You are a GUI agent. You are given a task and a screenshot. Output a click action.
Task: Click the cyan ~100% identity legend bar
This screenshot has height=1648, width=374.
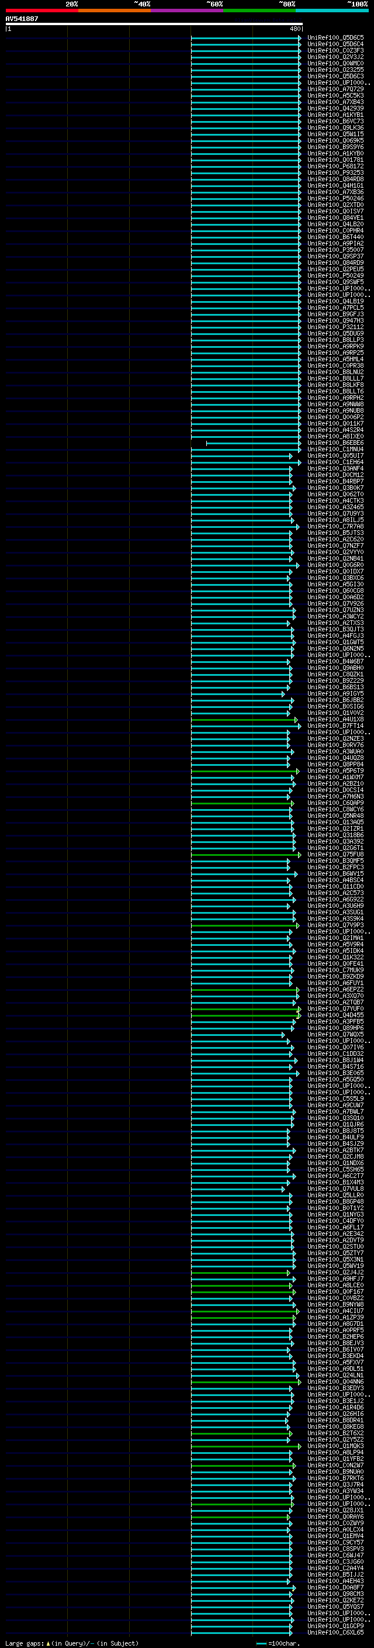pos(332,11)
